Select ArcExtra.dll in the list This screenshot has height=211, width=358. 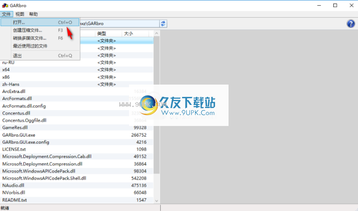pos(77,91)
